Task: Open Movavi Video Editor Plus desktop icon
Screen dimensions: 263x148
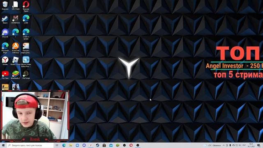Action: coord(26,62)
